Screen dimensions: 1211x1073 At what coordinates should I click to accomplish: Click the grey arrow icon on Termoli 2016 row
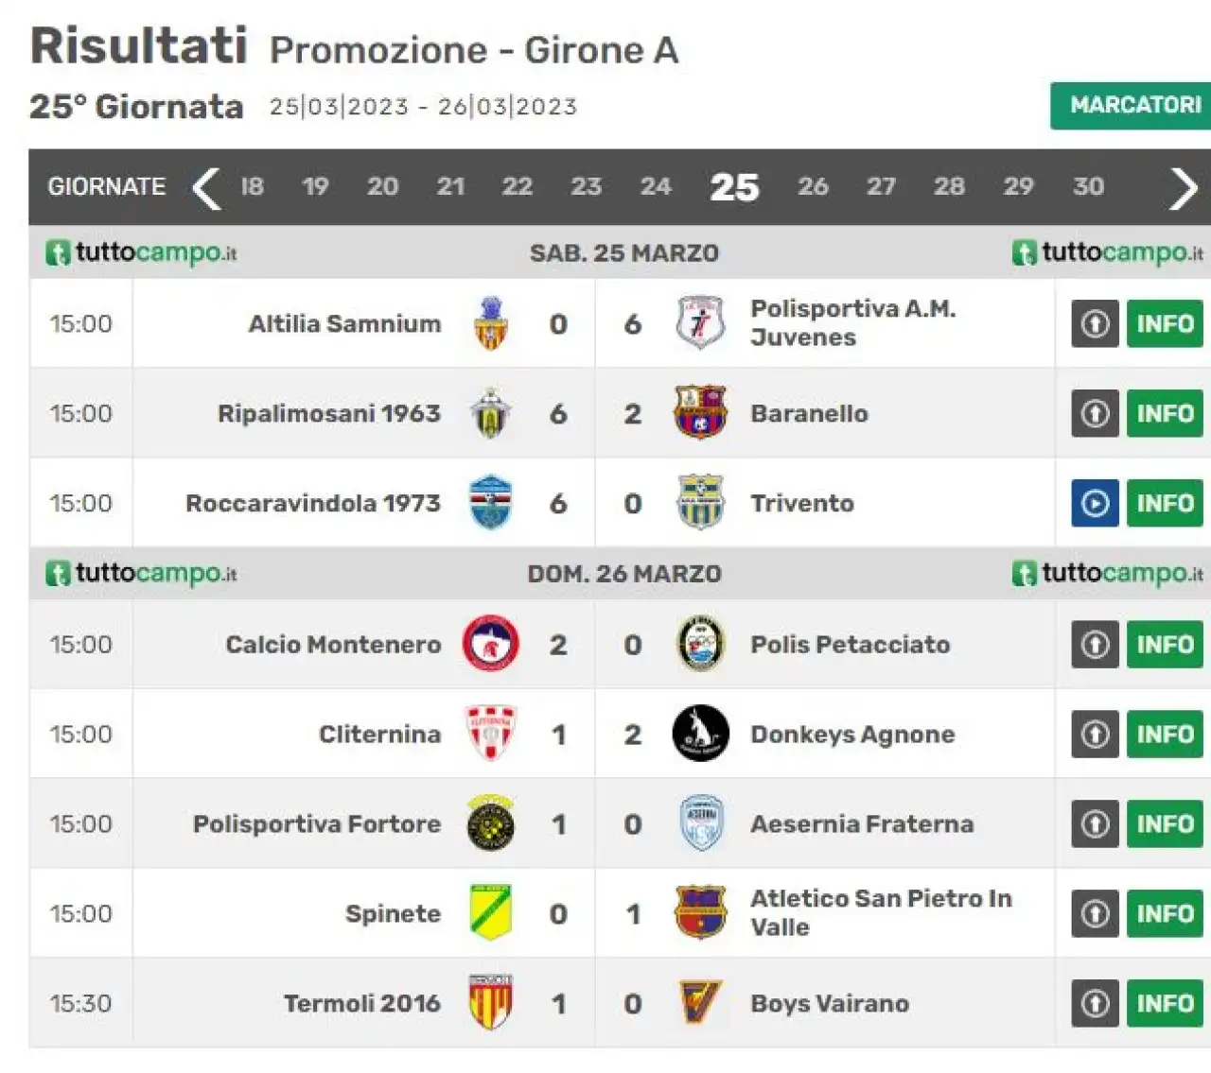point(1095,1003)
